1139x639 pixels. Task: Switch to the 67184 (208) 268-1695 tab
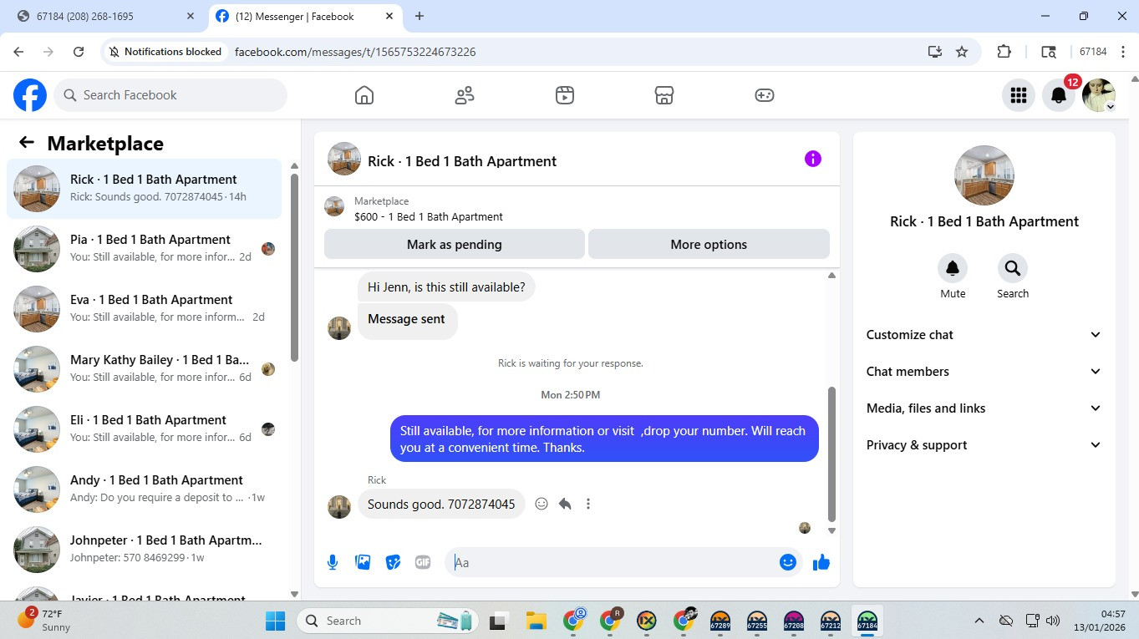104,17
